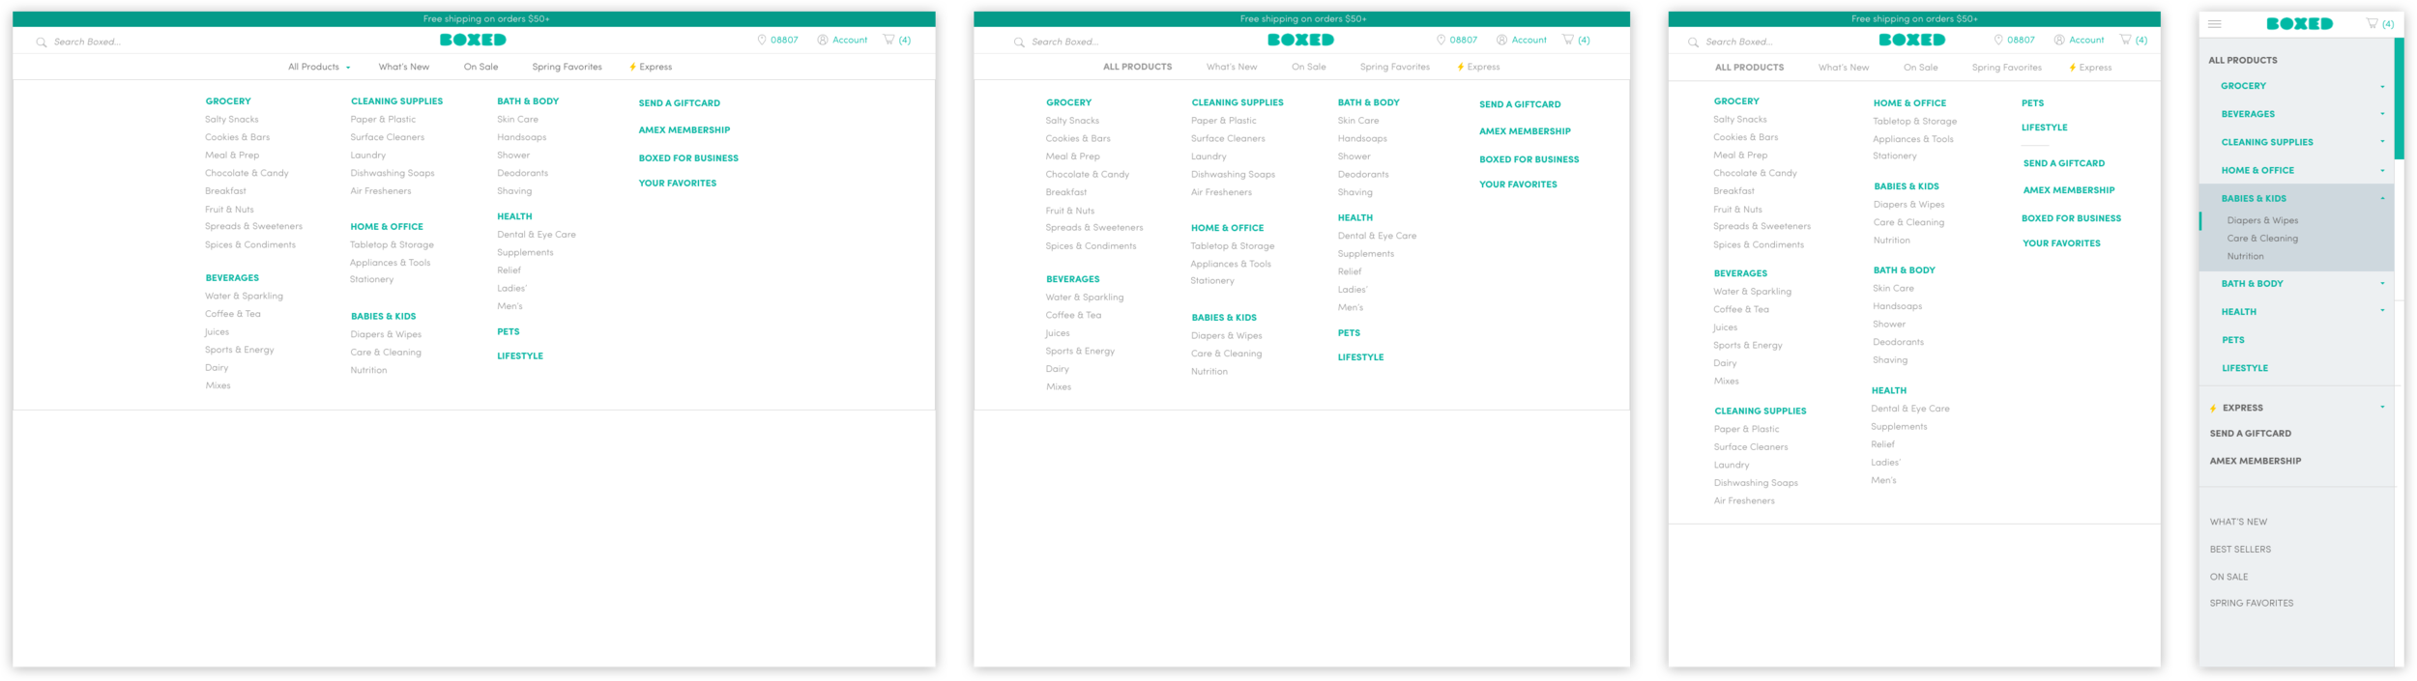Open CLEANING SUPPLIES heading in third mockup
Screen dimensions: 2417x681
[1761, 411]
